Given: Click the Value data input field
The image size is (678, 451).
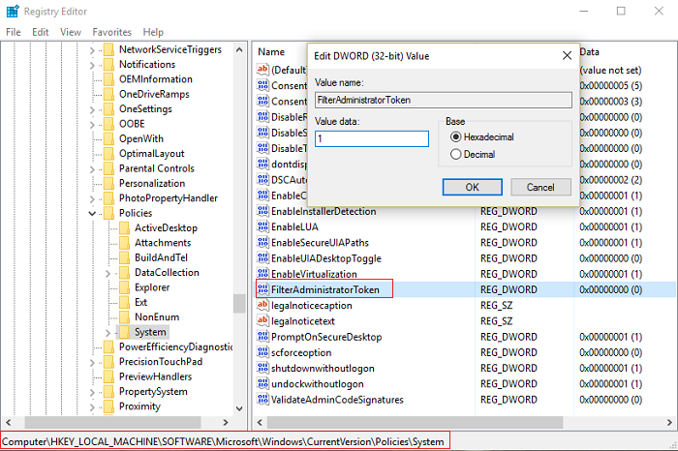Looking at the screenshot, I should point(371,138).
